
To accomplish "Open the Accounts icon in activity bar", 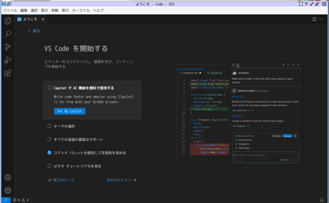I will pyautogui.click(x=8, y=177).
